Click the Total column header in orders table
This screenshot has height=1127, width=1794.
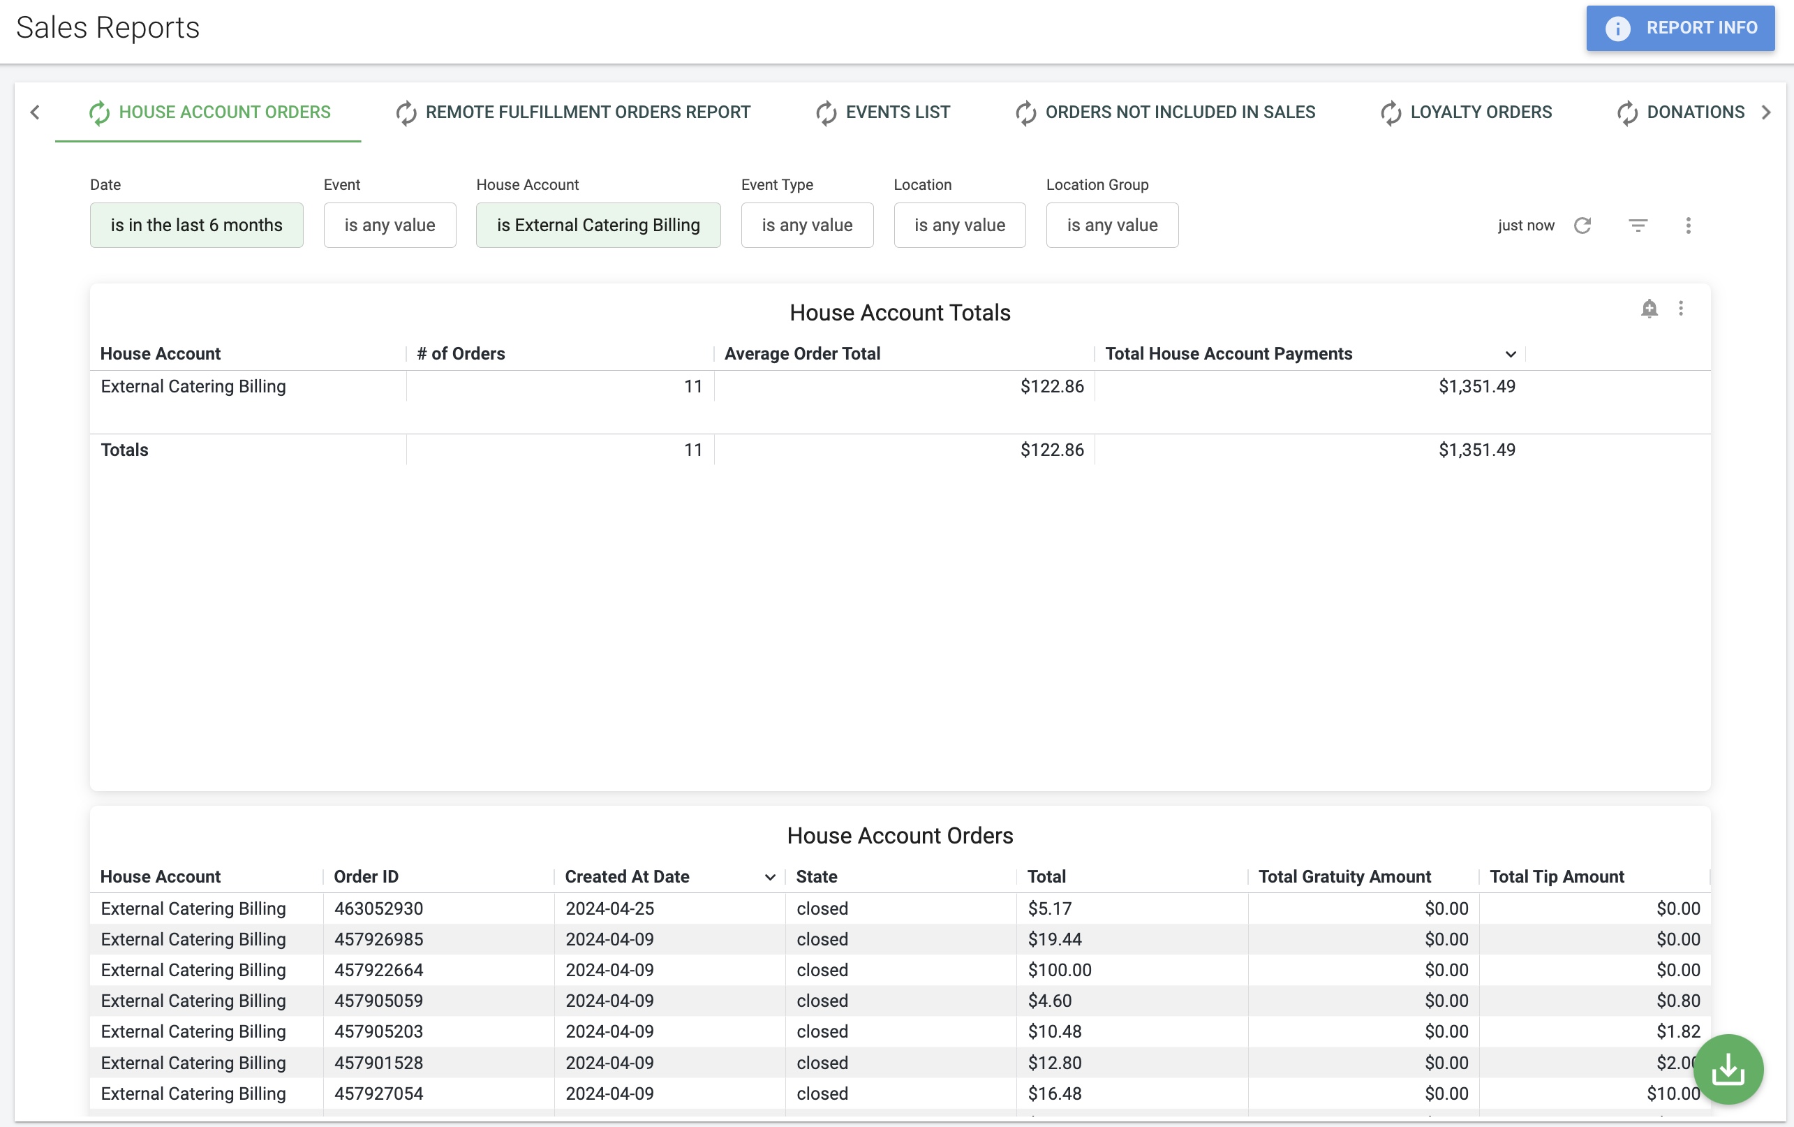[1047, 877]
